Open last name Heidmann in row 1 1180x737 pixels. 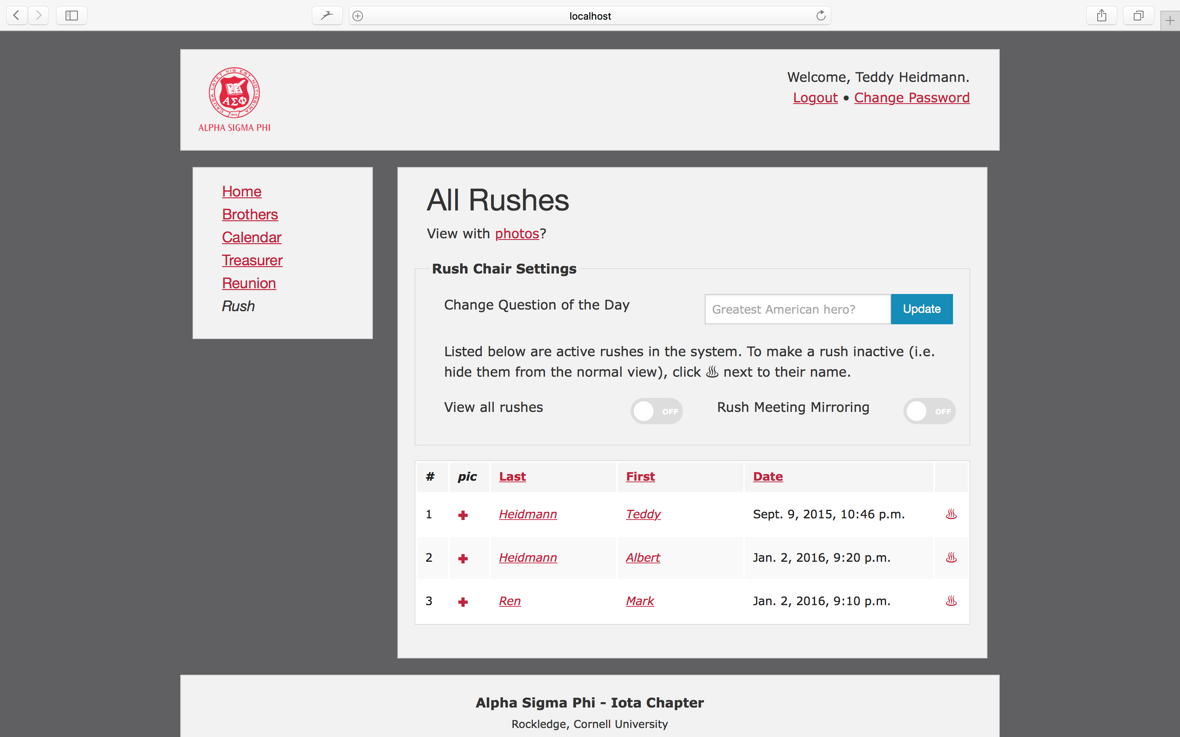pyautogui.click(x=528, y=514)
